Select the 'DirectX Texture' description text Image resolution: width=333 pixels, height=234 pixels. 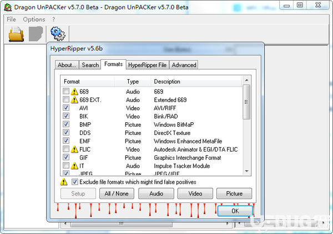coord(172,133)
